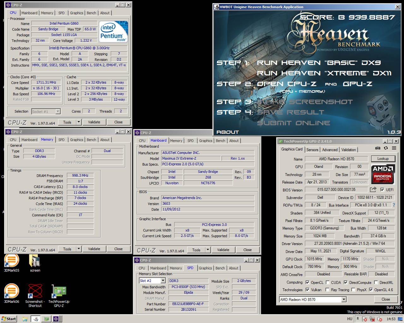Toggle the UEFI checkbox in GPU-Z
Screen dimensions: 404x323
[x=382, y=190]
